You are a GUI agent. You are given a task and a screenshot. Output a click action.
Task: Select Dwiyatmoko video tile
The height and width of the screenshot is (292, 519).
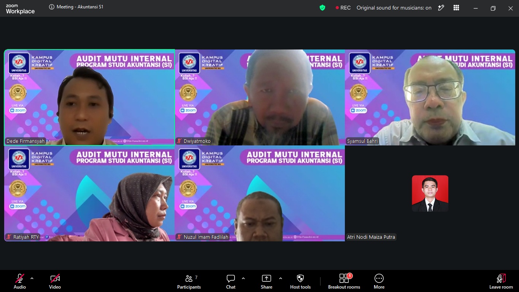[260, 97]
